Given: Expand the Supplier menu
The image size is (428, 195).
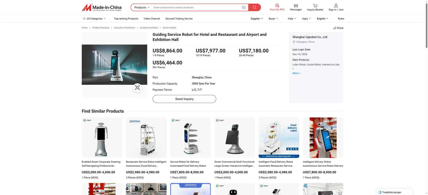Looking at the screenshot, I should coord(256,19).
